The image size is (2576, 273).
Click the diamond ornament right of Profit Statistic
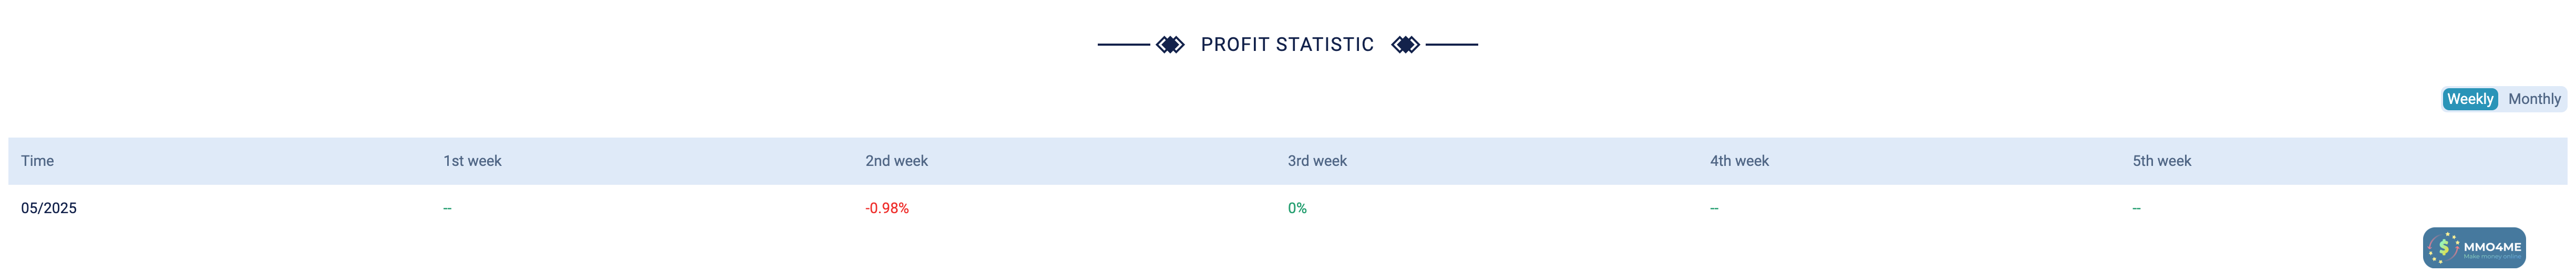1405,45
